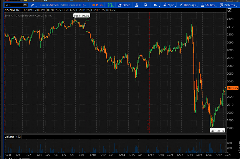Click the last price 2031.25 in the header

coord(98,5)
